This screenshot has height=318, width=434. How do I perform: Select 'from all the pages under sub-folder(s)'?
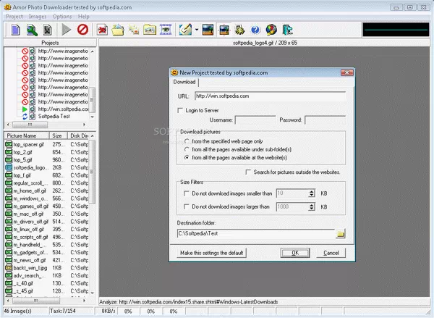[x=187, y=149]
